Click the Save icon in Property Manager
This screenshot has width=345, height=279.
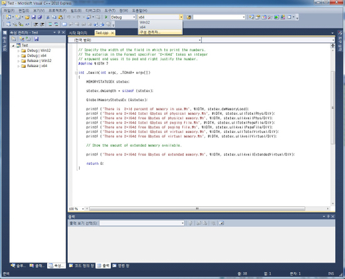(36, 39)
